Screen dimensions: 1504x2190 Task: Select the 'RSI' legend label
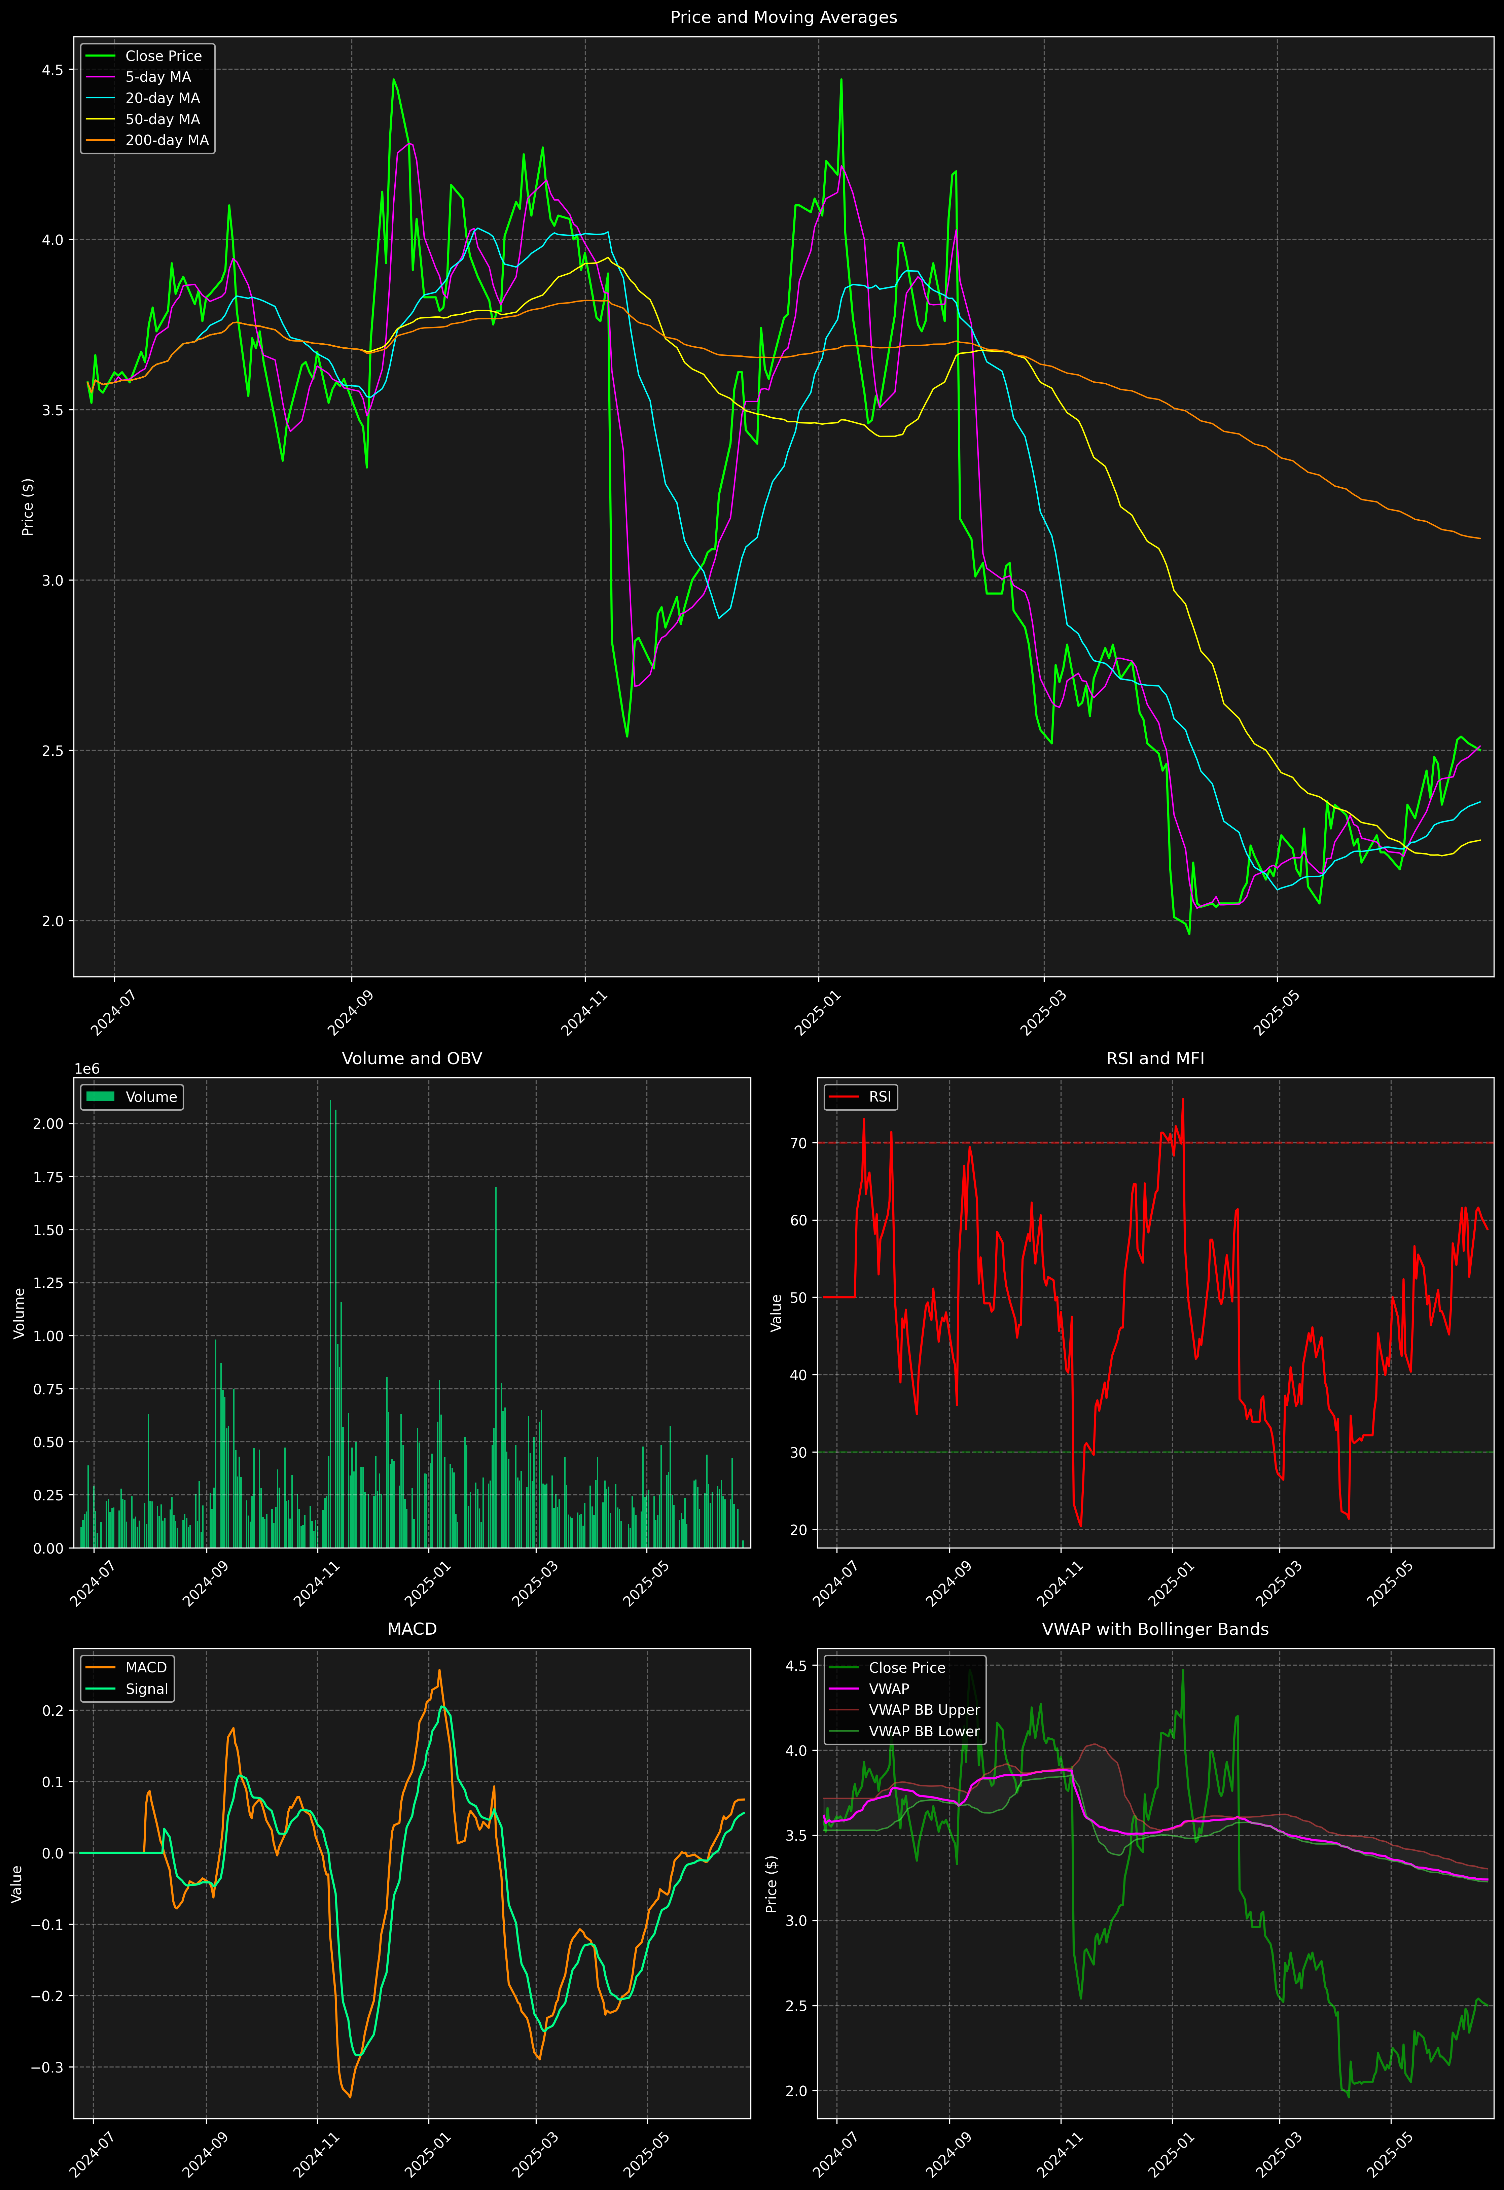tap(880, 1097)
